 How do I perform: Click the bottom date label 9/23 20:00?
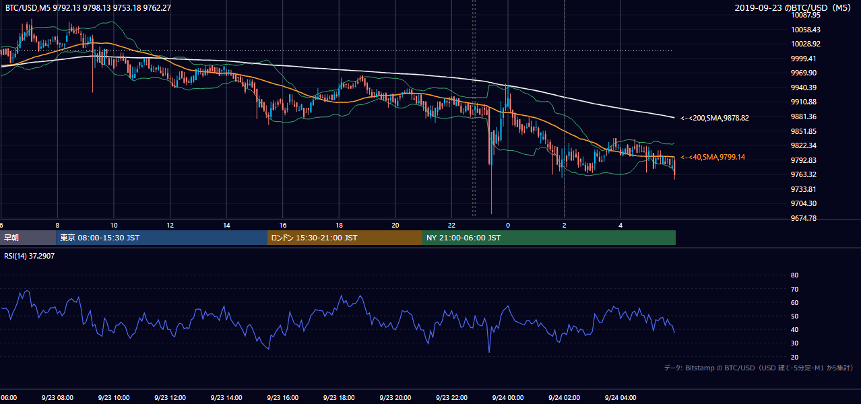[x=395, y=398]
